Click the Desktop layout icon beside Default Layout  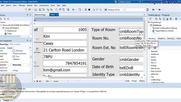(116, 2)
